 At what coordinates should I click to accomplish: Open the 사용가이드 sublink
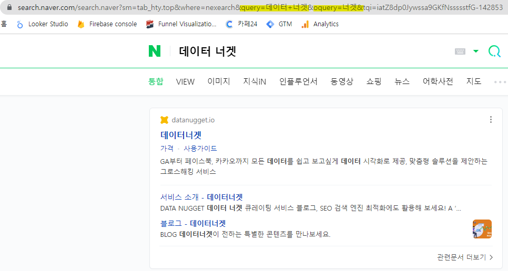[x=200, y=149]
